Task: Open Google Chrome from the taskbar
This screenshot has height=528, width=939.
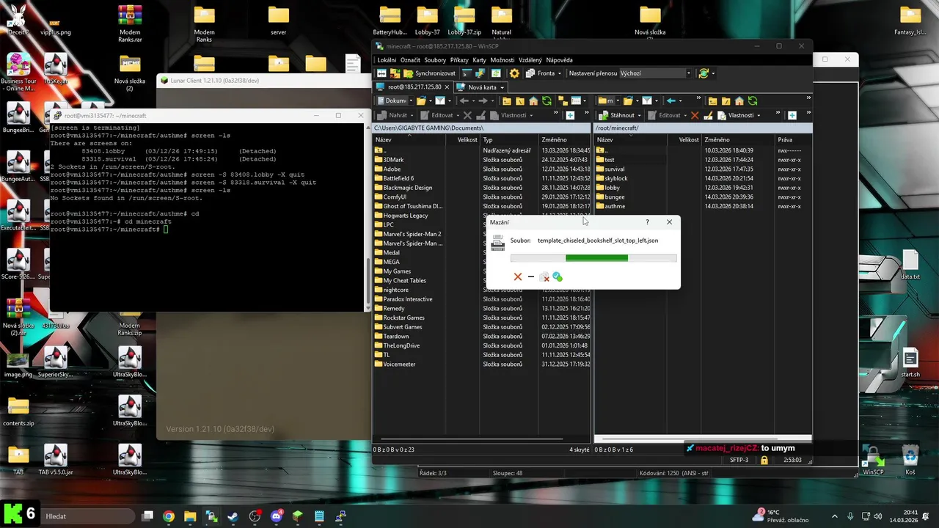Action: [169, 516]
